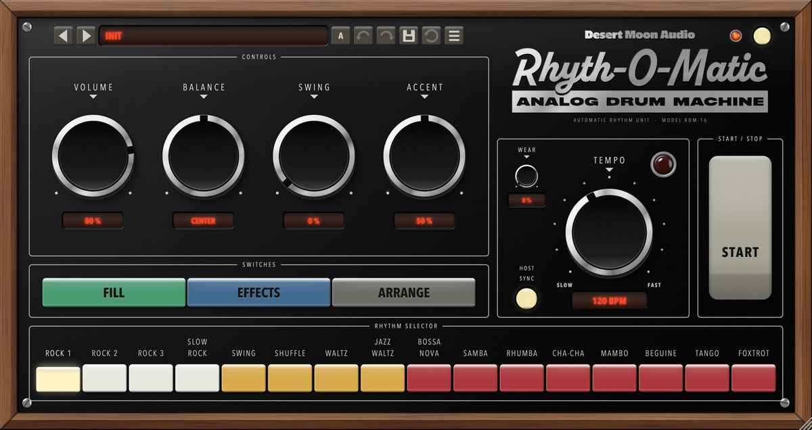Screen dimensions: 812x430
Task: Click the Rhyth-O-Matic title logo
Action: click(639, 68)
